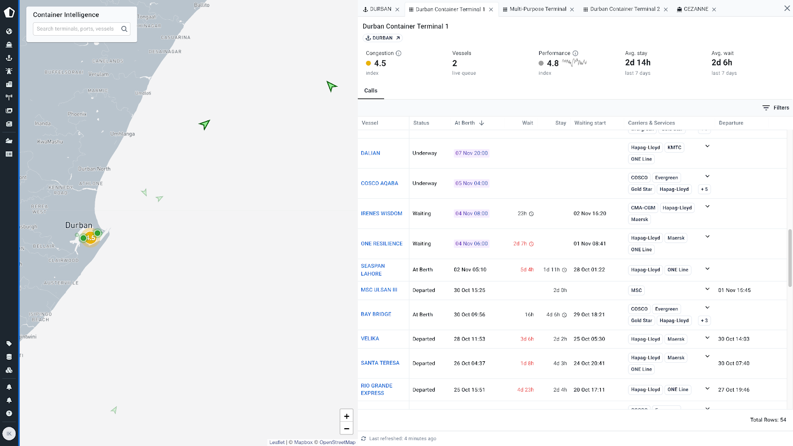Open the bell icon directly above the help icon
793x446 pixels.
point(9,400)
